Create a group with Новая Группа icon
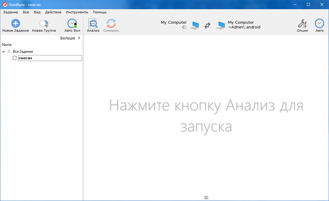 tap(44, 24)
